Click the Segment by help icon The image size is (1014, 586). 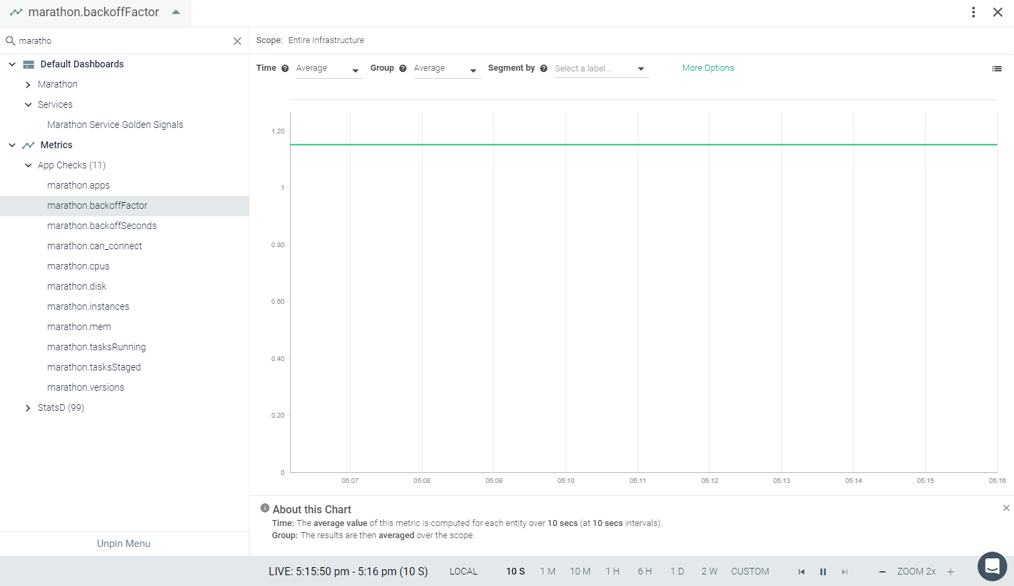544,69
